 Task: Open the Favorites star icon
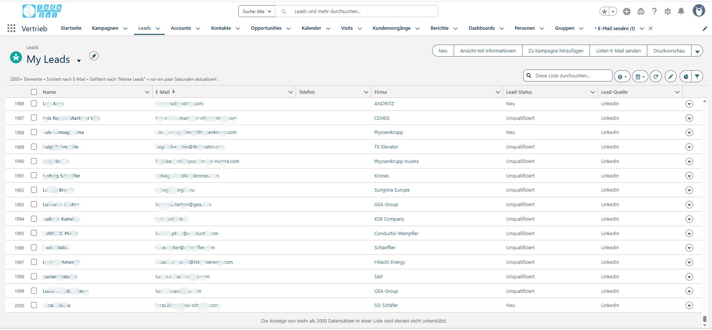click(x=604, y=12)
